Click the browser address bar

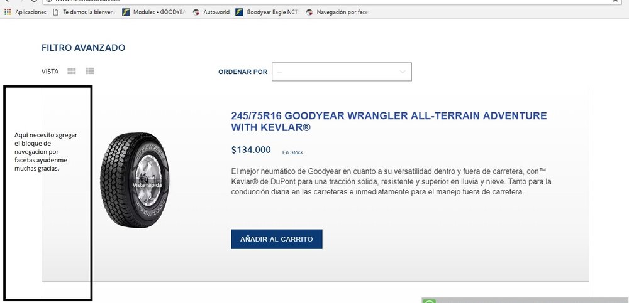pyautogui.click(x=329, y=2)
